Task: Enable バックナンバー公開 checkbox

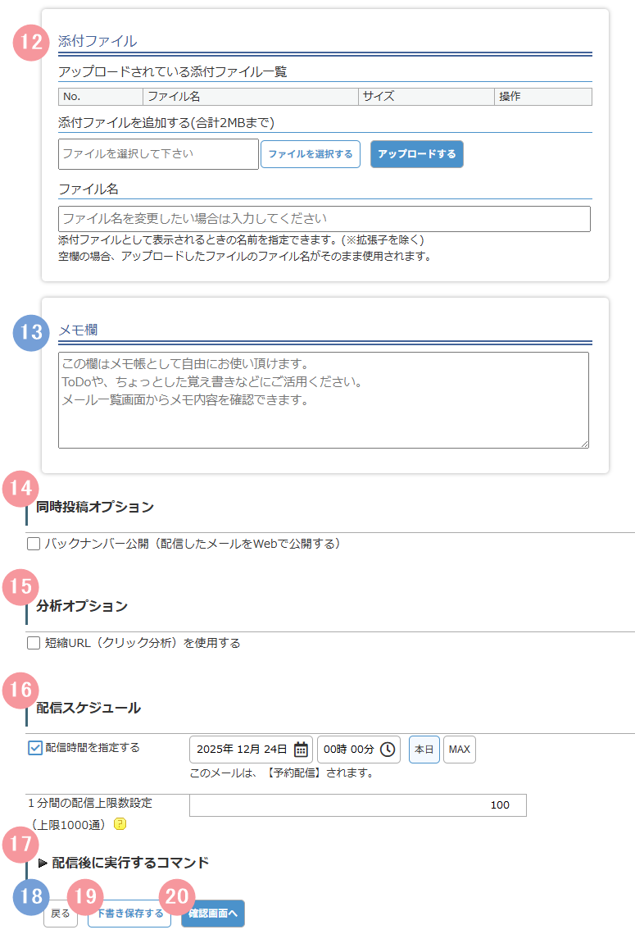Action: 34,544
